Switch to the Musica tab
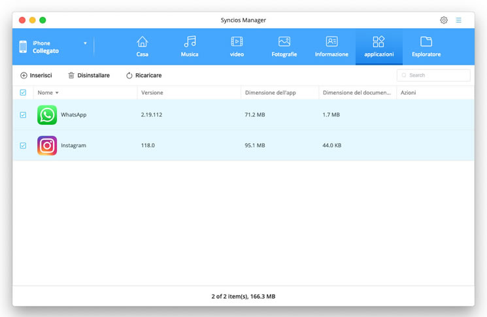This screenshot has height=317, width=487. coord(190,46)
